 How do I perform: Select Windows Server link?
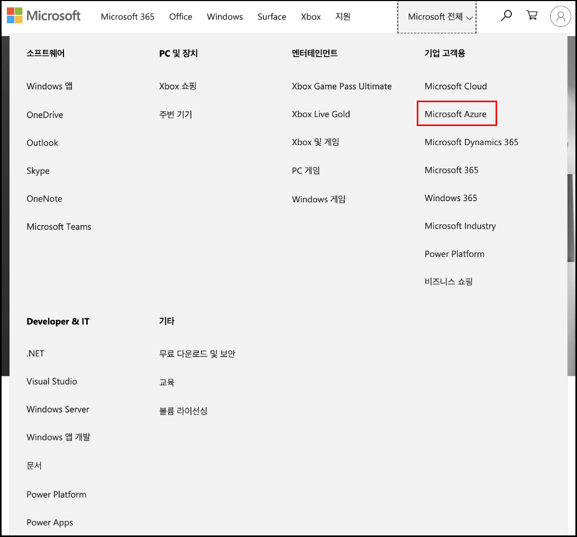pos(58,409)
